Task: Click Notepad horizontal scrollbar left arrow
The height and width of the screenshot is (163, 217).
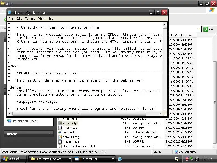Action: click(x=10, y=114)
